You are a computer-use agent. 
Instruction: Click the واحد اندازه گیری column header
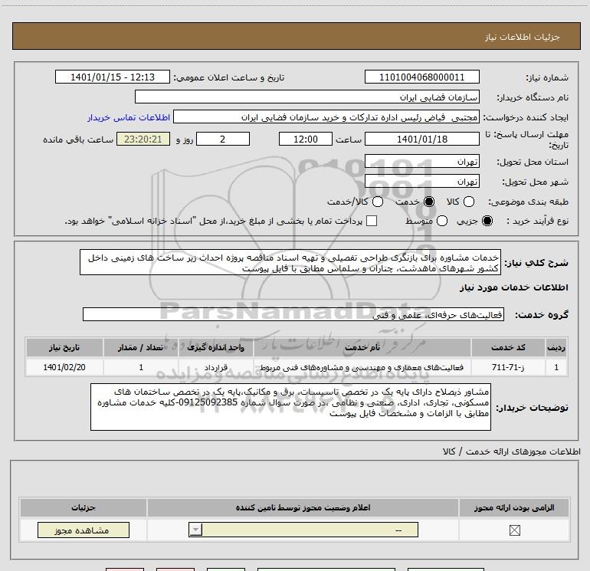coord(216,347)
